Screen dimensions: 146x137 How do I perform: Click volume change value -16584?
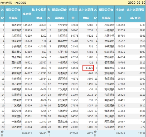[x=42, y=79]
